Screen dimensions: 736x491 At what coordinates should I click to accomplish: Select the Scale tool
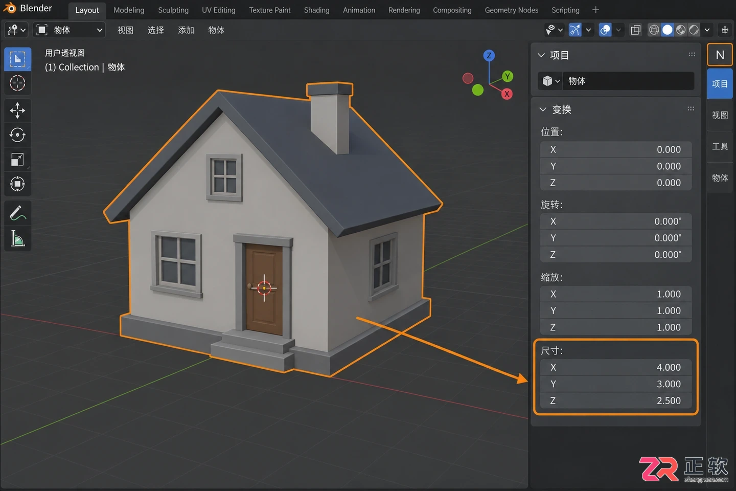click(x=17, y=160)
